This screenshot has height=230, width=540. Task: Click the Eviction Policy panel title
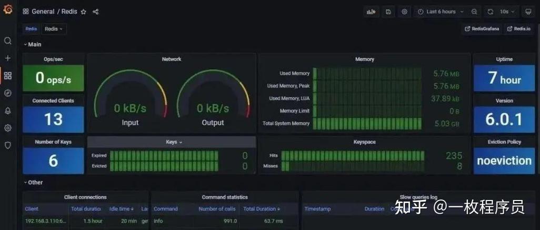[x=504, y=142]
